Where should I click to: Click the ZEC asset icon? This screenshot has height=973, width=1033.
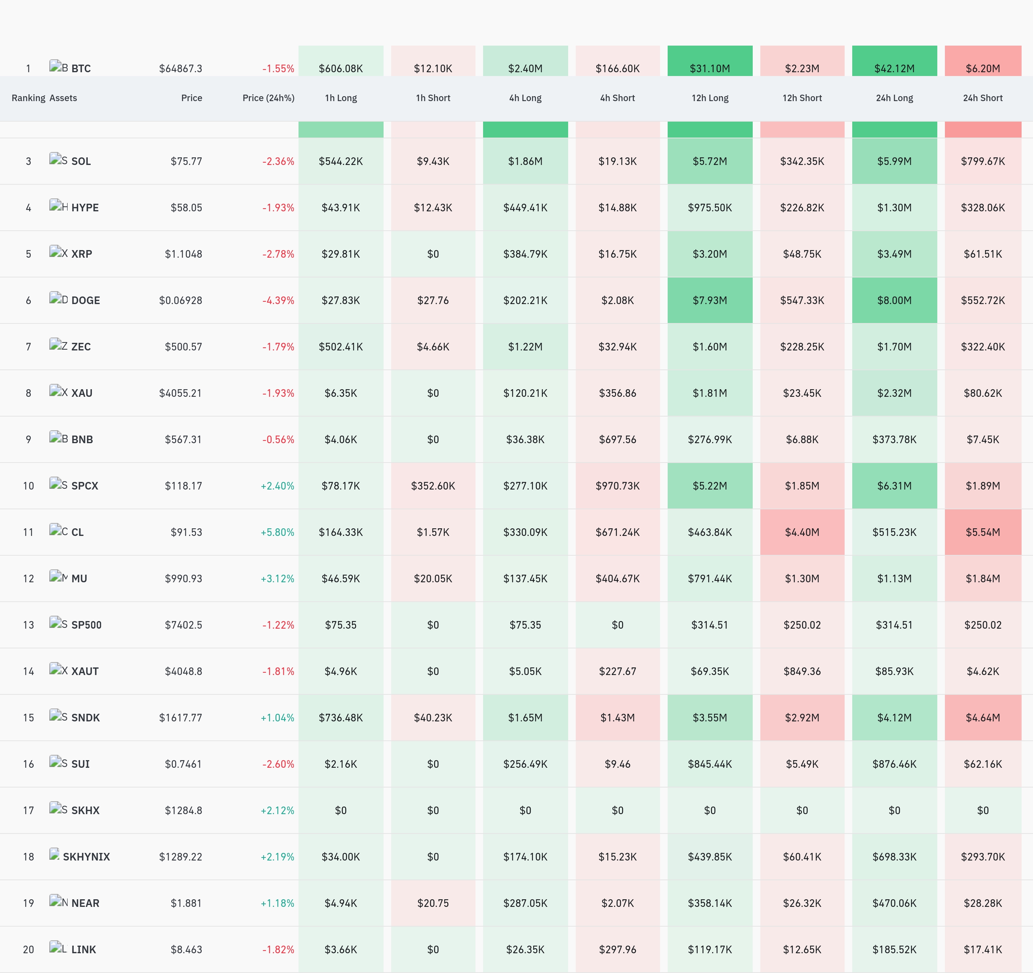[59, 344]
